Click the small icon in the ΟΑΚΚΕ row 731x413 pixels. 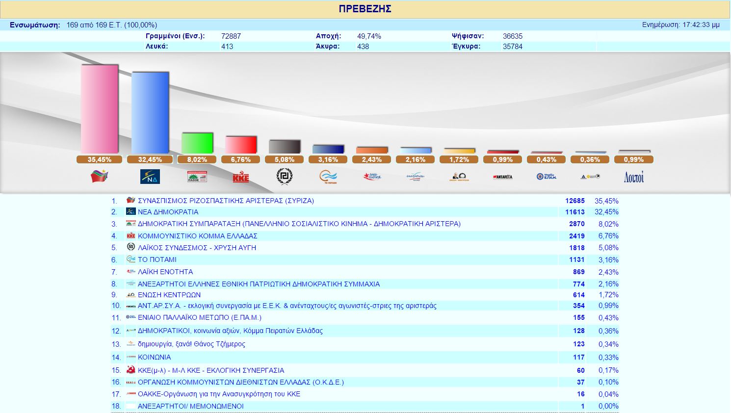point(131,394)
